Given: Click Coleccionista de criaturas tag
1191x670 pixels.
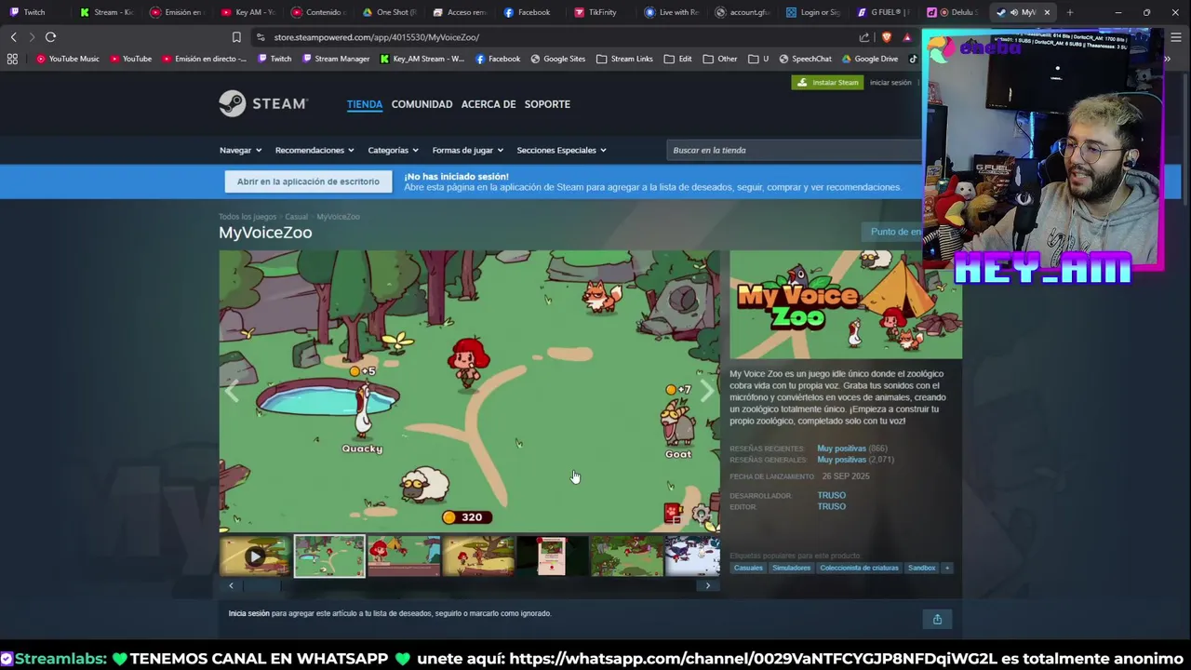Looking at the screenshot, I should [x=859, y=568].
